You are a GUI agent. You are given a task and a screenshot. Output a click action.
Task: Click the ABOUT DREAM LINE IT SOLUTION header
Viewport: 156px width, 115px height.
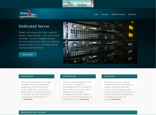tap(78, 113)
